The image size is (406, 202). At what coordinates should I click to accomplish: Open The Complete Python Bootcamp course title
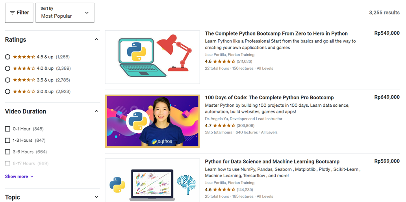[x=276, y=33]
